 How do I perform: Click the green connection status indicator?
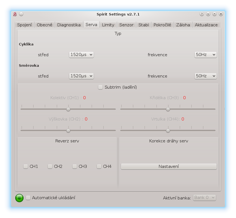[19, 198]
